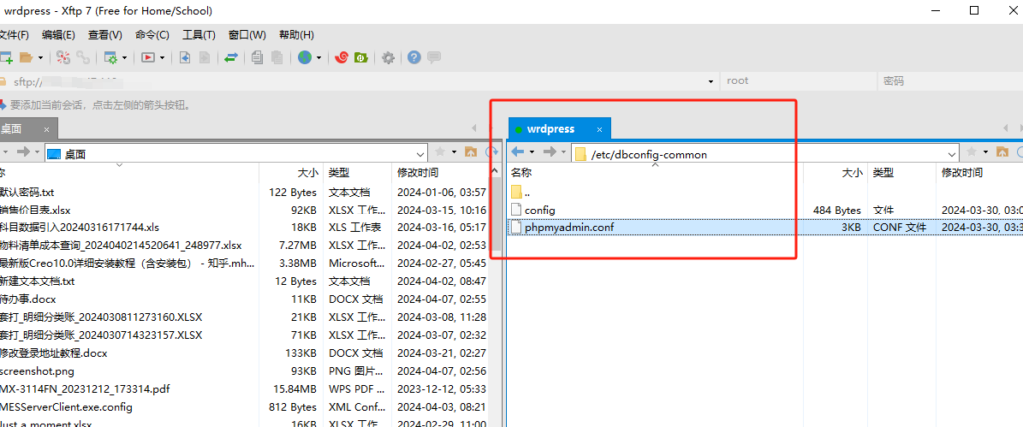Click the 密码 password field
1023x427 pixels.
click(x=949, y=82)
